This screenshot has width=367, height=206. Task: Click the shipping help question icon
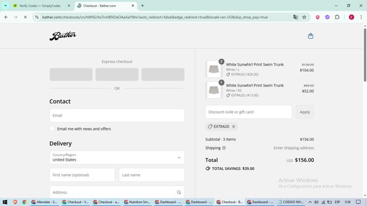point(224,148)
